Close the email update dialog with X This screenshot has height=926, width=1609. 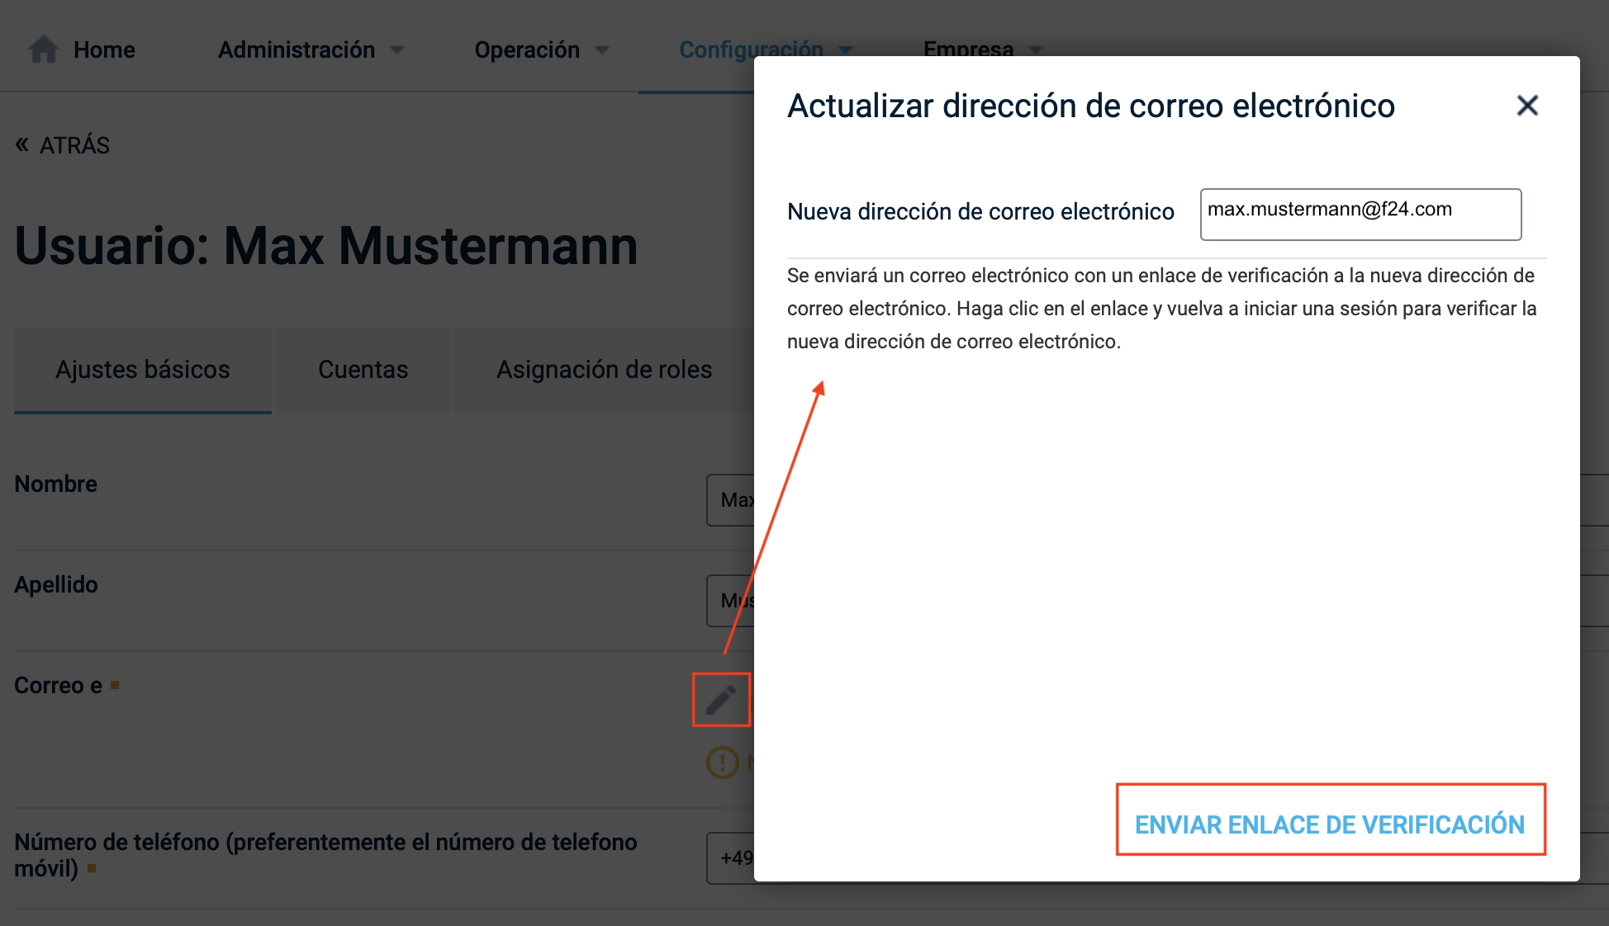1527,106
